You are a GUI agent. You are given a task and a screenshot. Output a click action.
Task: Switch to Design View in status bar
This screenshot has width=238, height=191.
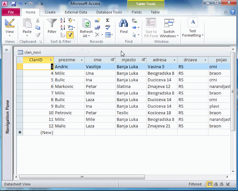pos(227,184)
